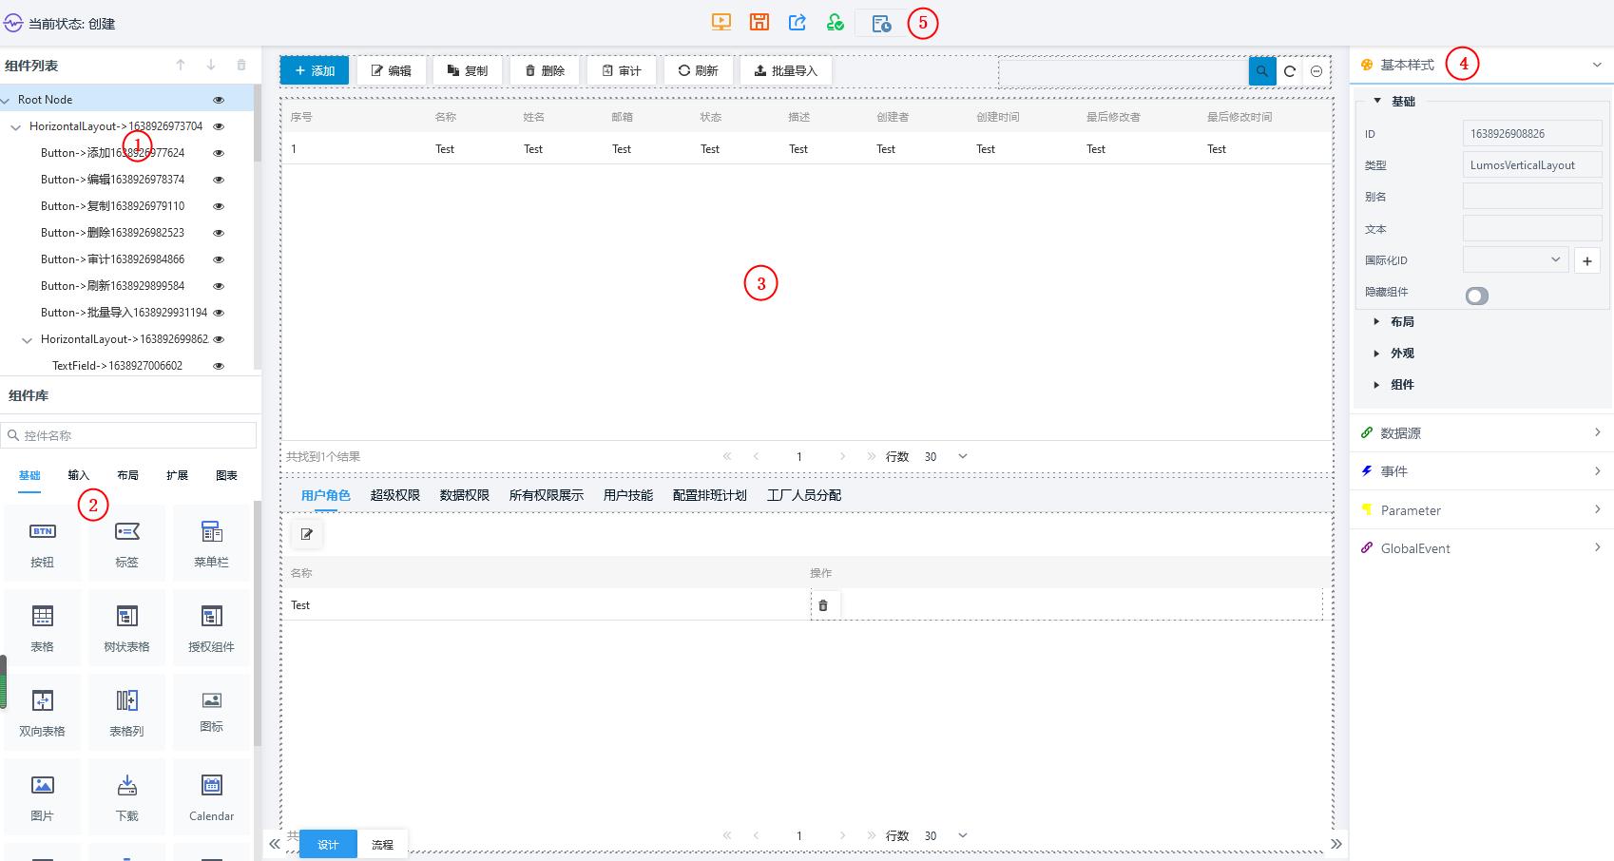The image size is (1614, 861).
Task: Click the trash icon in the Test row
Action: coord(823,605)
